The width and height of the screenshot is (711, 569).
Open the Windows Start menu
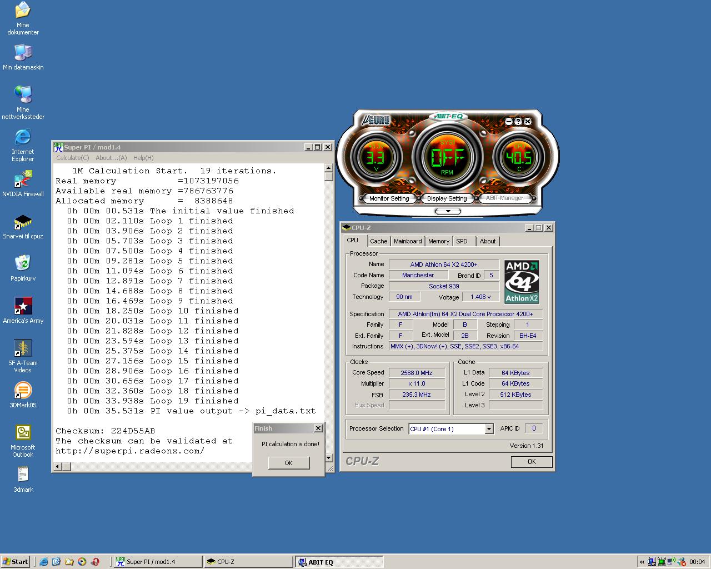pos(16,562)
